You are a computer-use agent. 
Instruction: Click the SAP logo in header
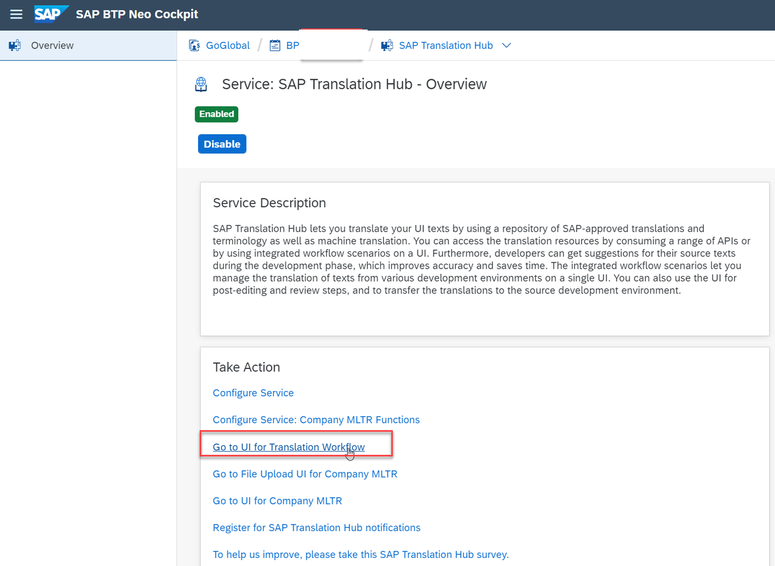click(x=51, y=14)
